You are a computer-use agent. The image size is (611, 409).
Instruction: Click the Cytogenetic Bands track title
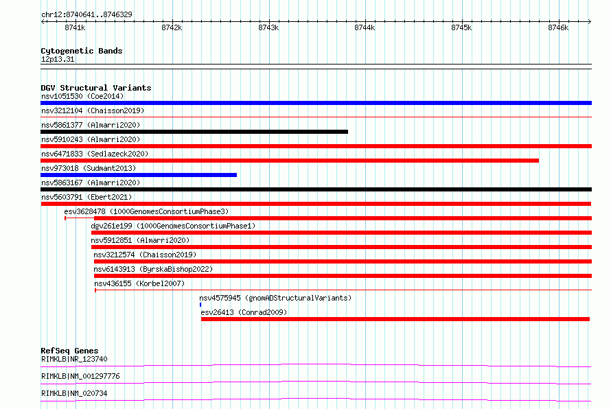[82, 51]
